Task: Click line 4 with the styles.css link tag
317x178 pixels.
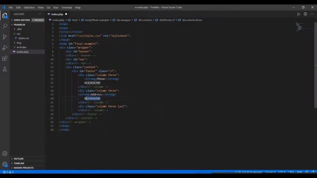Action: [x=95, y=36]
